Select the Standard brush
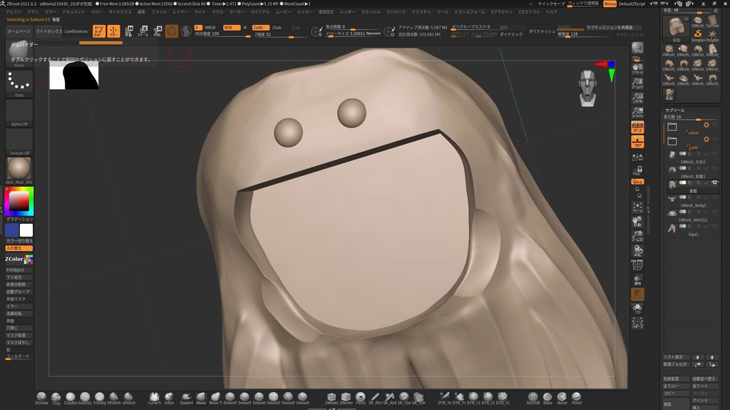 [x=41, y=397]
